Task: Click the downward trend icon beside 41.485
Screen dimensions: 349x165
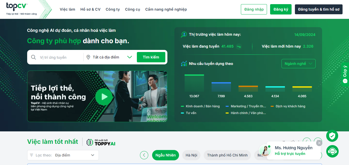Action: tap(239, 47)
